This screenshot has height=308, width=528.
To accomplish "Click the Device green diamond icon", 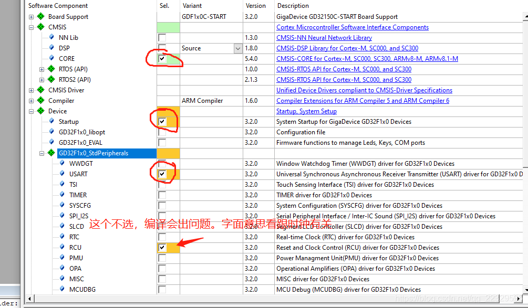I will (x=41, y=110).
